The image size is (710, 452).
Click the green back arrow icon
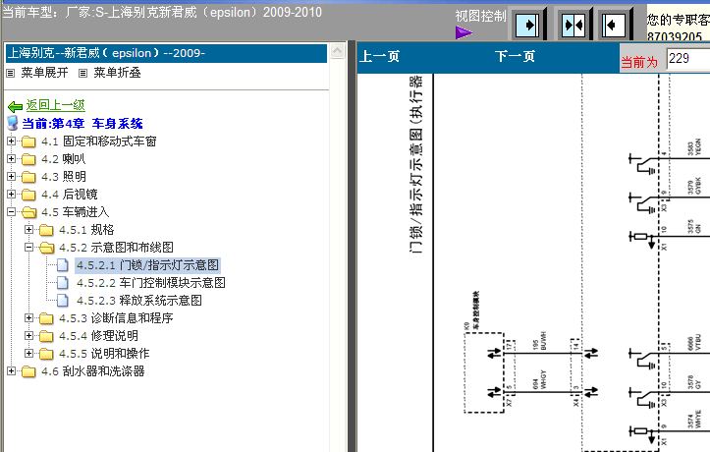click(15, 106)
